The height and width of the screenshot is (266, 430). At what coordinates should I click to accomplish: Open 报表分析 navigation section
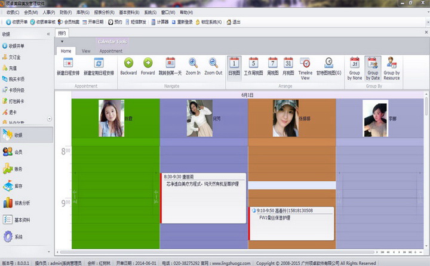click(x=27, y=203)
